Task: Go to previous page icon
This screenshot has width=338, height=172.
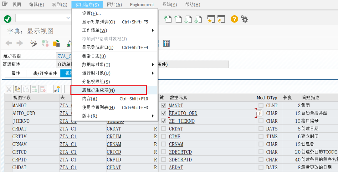Action: click(x=178, y=19)
